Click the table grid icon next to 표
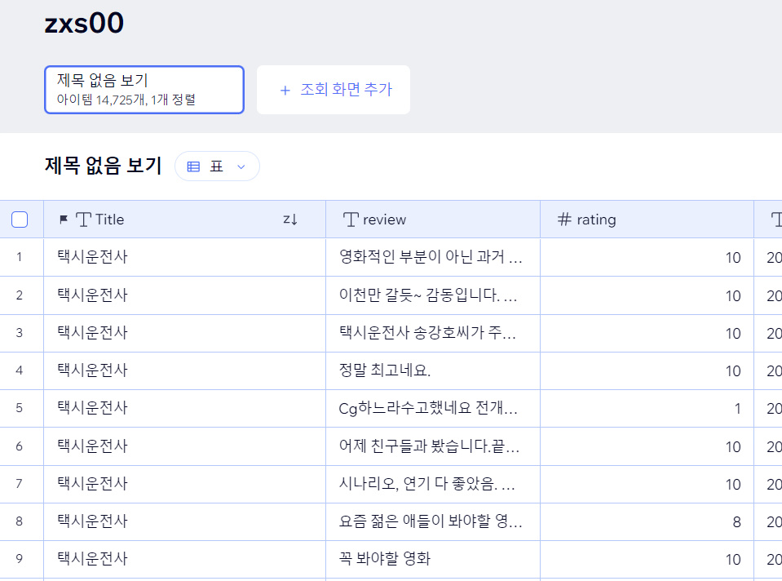Viewport: 782px width, 581px height. point(194,166)
